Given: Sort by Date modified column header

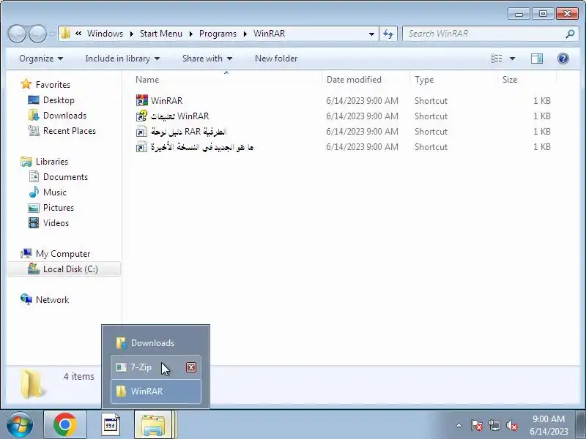Looking at the screenshot, I should coord(366,80).
